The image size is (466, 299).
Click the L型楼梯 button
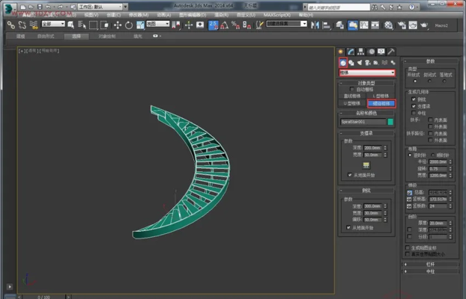coord(380,96)
